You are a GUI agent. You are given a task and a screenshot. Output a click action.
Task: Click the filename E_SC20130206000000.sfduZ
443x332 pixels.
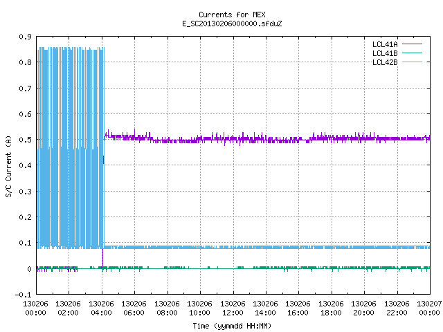click(x=232, y=24)
